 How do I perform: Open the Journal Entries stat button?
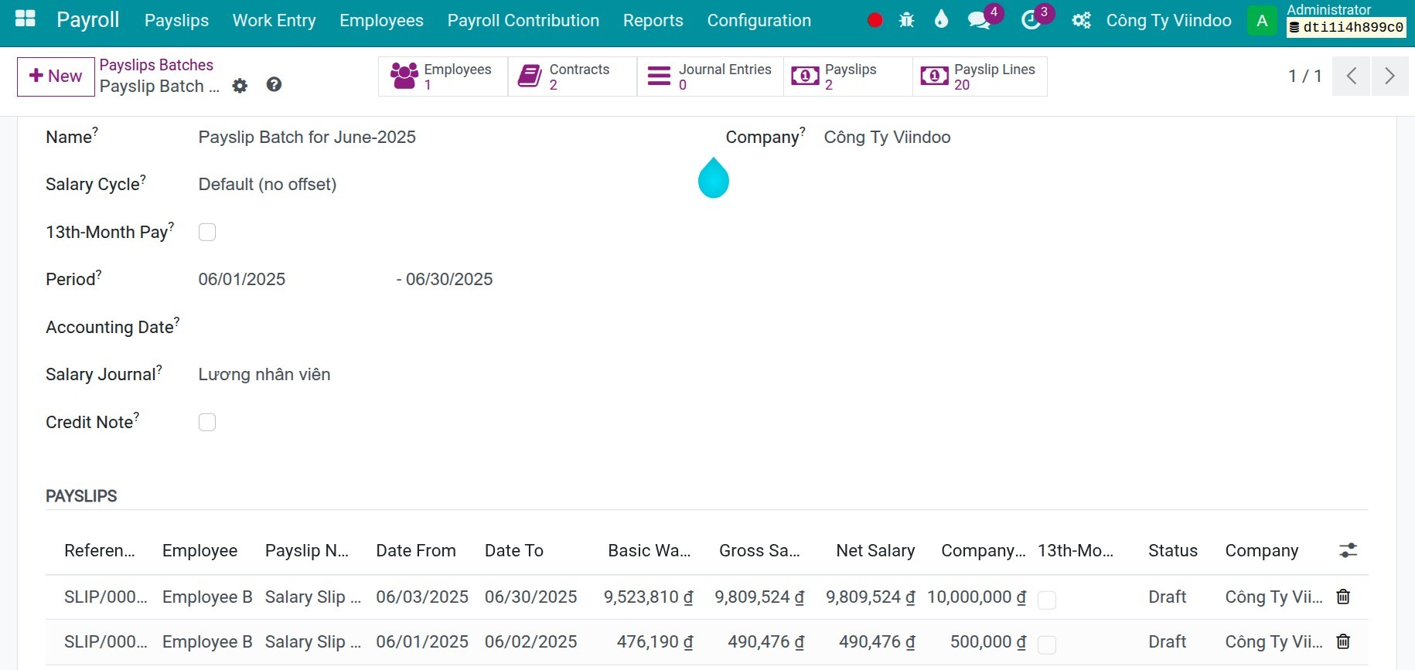[710, 77]
